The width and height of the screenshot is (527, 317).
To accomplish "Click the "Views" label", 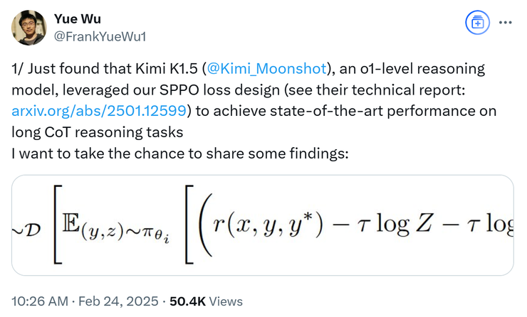I will 227,301.
